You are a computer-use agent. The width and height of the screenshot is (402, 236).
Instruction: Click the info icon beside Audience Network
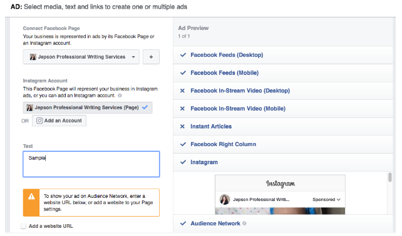tap(244, 224)
